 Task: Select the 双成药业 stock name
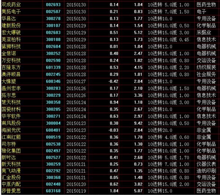(11, 5)
